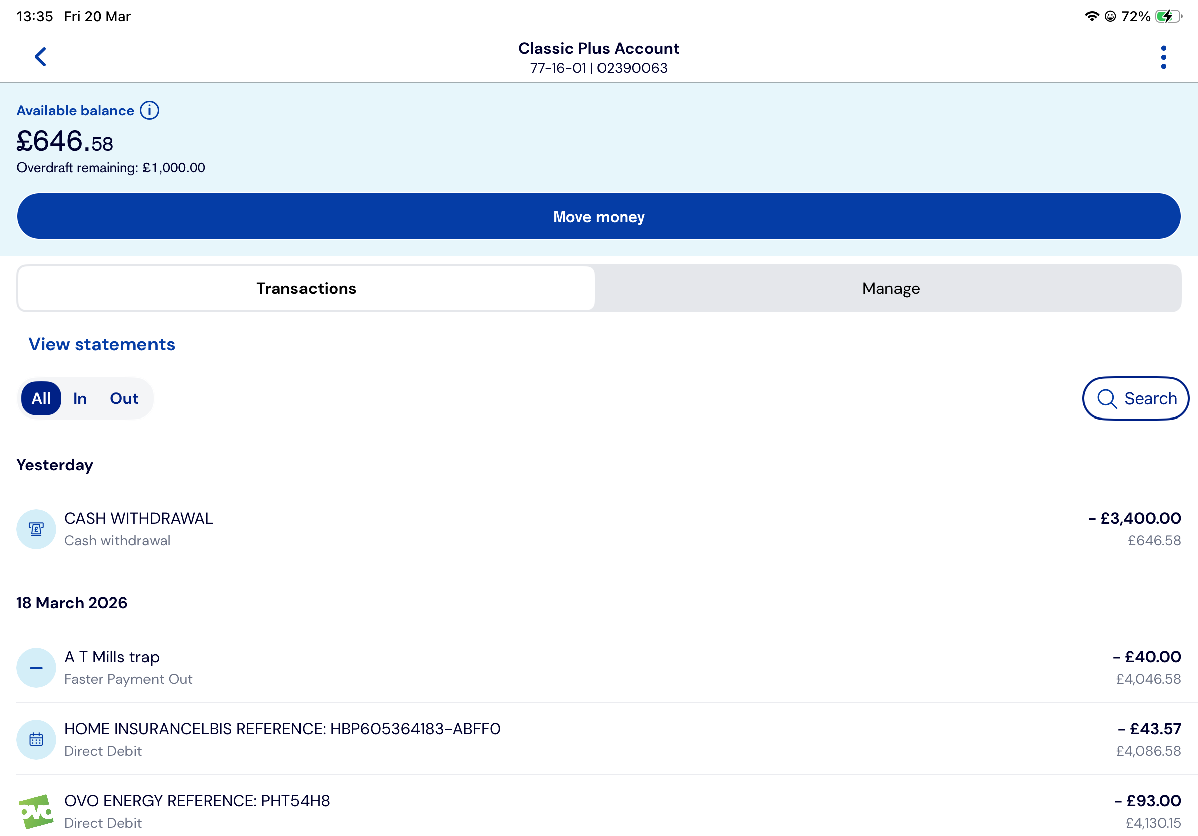This screenshot has width=1198, height=836.
Task: Open the Home Insurance direct debit transaction
Action: [x=598, y=740]
